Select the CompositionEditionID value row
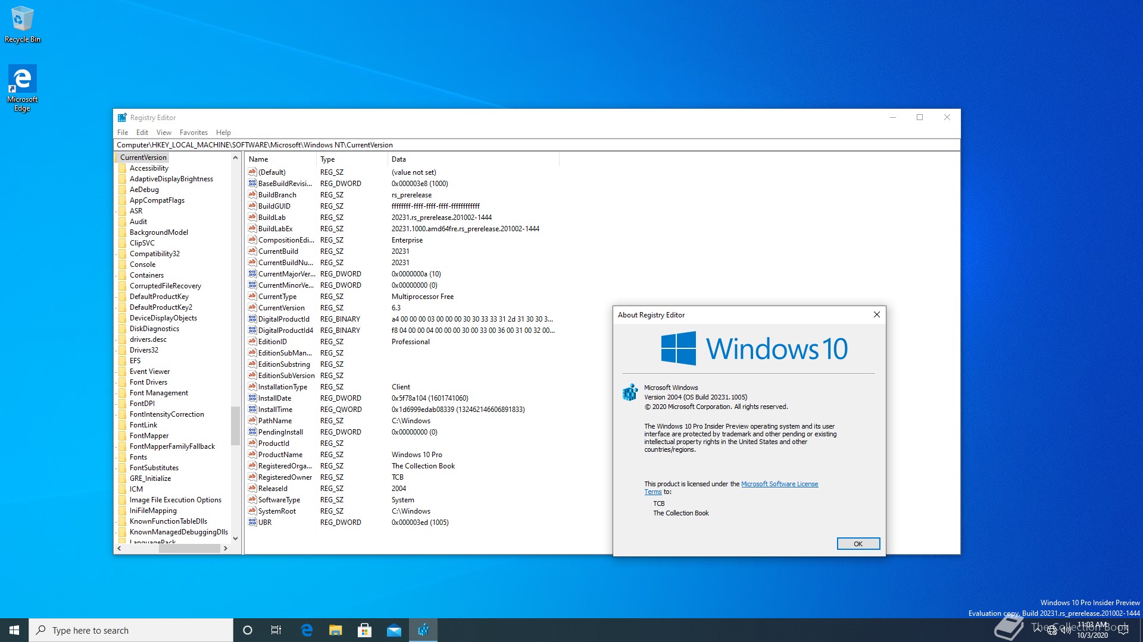This screenshot has height=642, width=1143. (x=402, y=240)
